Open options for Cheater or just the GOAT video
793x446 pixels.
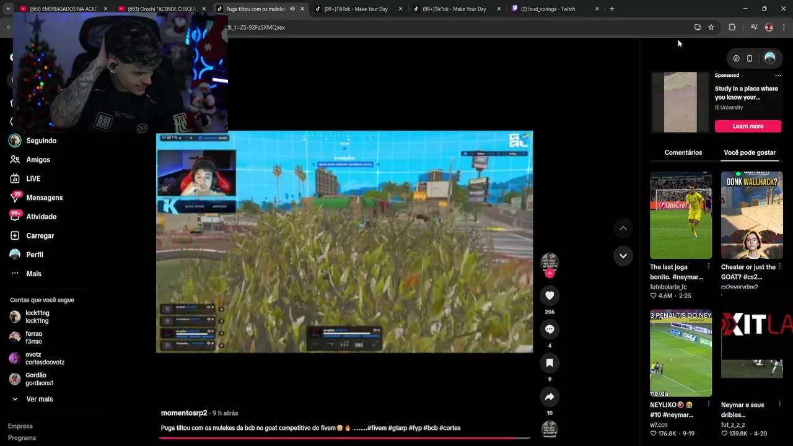[x=779, y=267]
